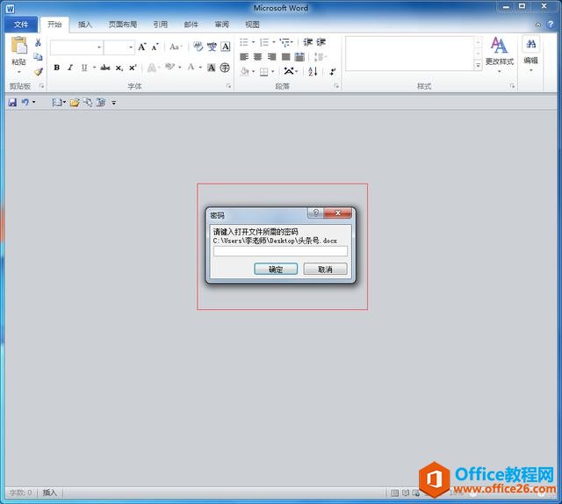Click the Text Effects icon
The width and height of the screenshot is (562, 504).
coord(152,68)
